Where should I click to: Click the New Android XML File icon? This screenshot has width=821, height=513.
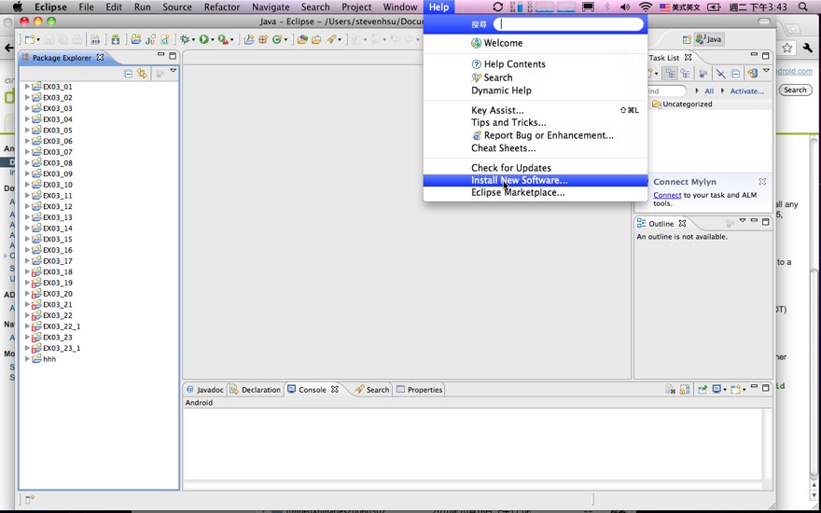[165, 39]
